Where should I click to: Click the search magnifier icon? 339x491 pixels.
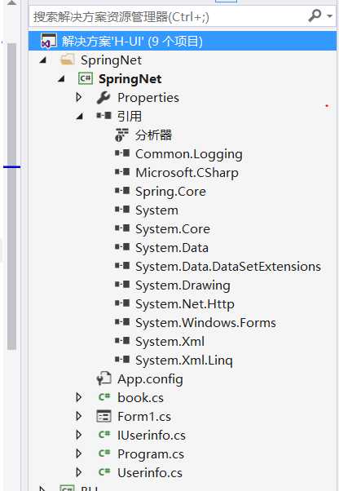pos(315,15)
